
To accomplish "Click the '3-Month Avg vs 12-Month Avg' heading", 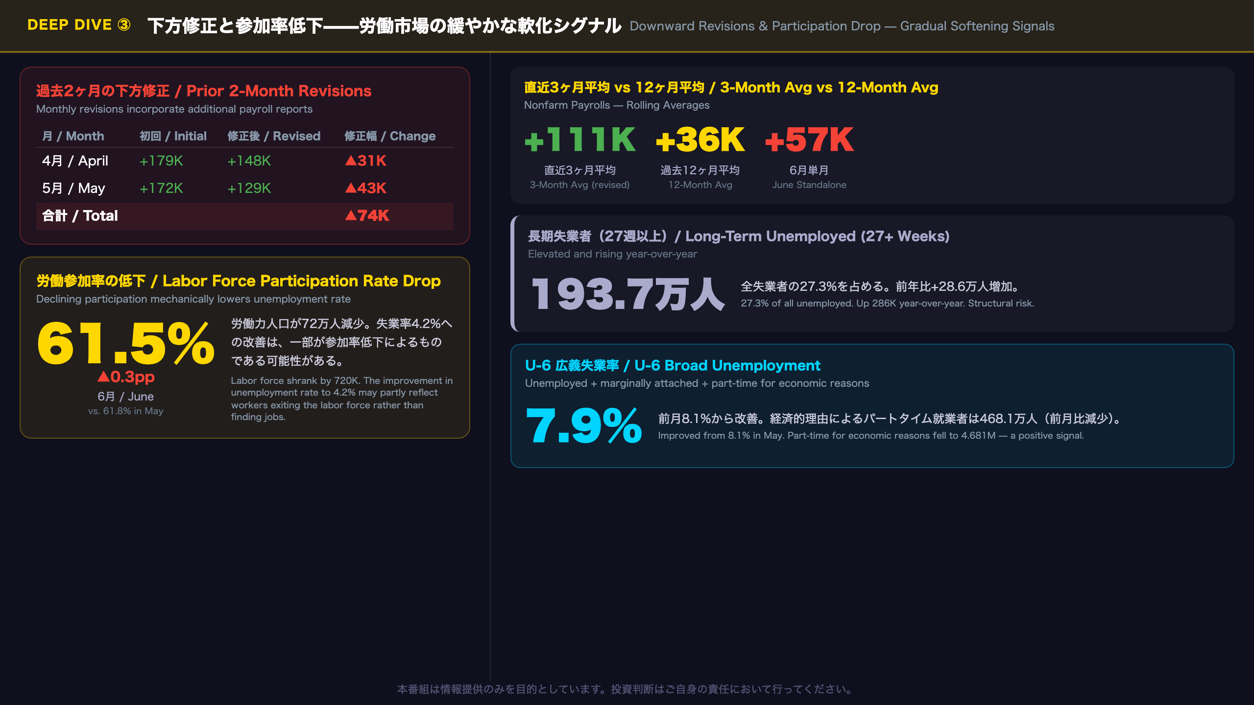I will [x=731, y=87].
